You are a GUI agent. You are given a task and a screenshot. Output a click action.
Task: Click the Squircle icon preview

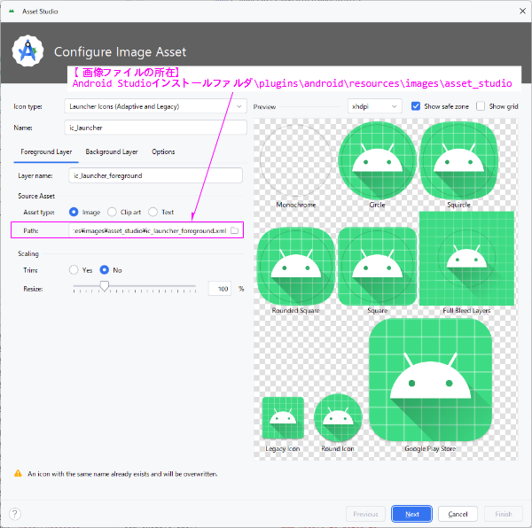458,160
